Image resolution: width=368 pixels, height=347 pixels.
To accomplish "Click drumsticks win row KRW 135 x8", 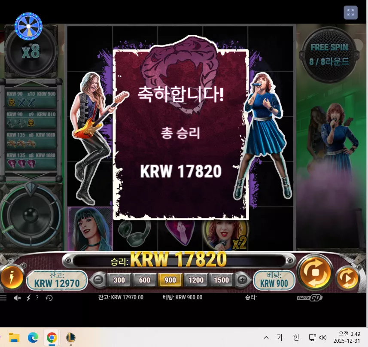I will click(x=31, y=140).
